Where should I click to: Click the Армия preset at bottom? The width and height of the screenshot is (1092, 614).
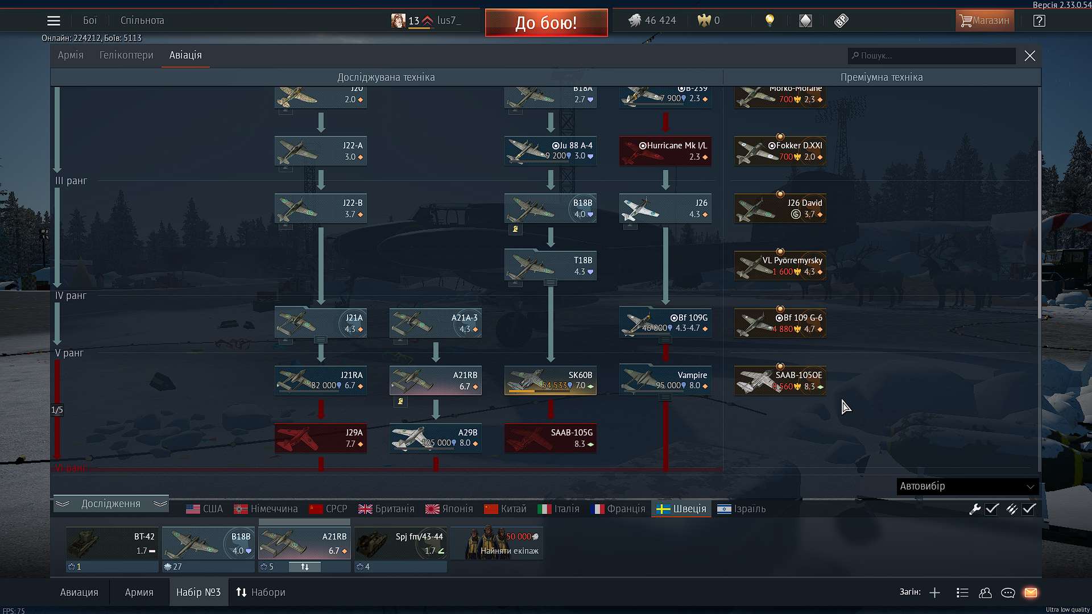[x=139, y=592]
